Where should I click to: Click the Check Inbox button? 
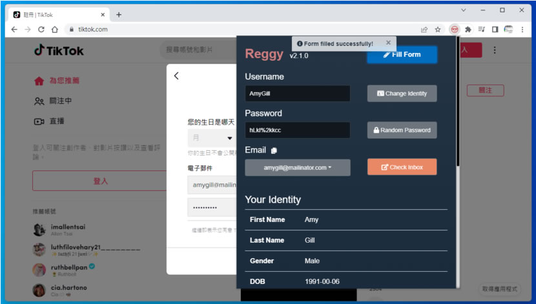tap(402, 167)
